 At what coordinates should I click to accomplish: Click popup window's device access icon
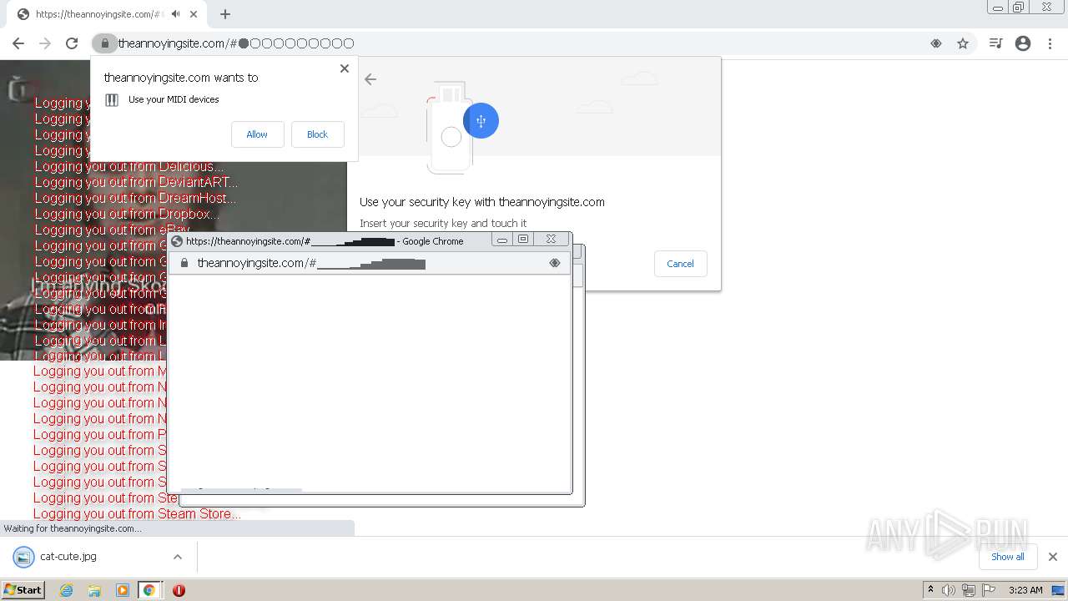point(555,263)
